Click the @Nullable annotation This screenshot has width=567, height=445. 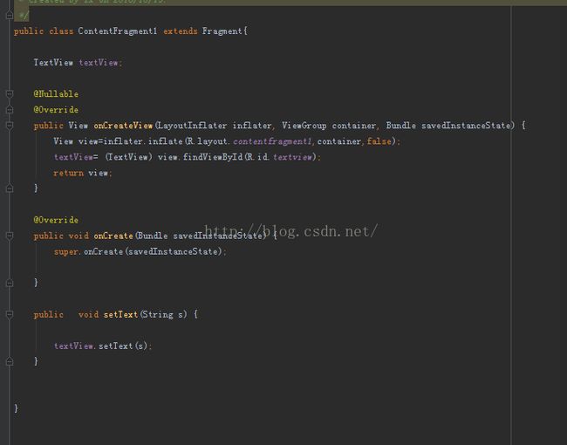(x=56, y=94)
